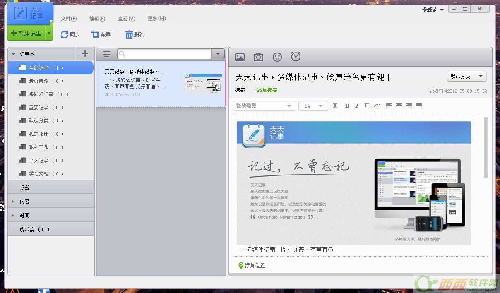Image resolution: width=500 pixels, height=293 pixels.
Task: Select the 我的相册 notebook
Action: 51,134
